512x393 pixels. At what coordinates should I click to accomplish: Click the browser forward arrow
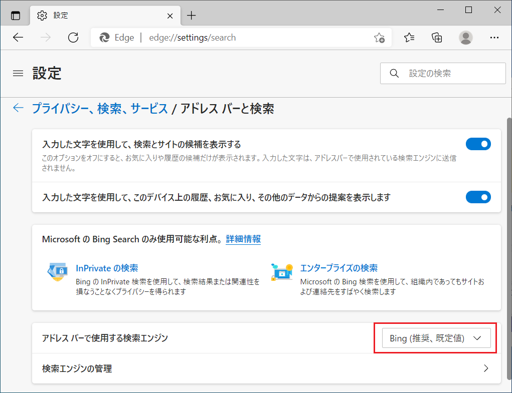point(46,38)
